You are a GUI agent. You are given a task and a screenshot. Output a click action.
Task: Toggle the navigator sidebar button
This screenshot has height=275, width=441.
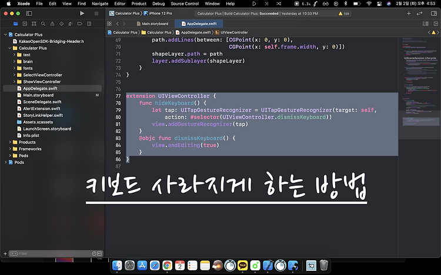point(29,13)
